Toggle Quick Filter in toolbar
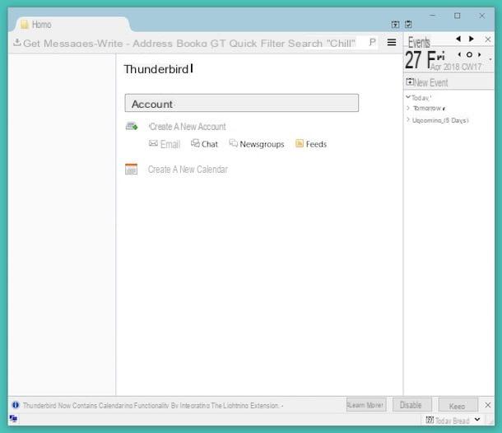This screenshot has width=502, height=433. click(256, 44)
